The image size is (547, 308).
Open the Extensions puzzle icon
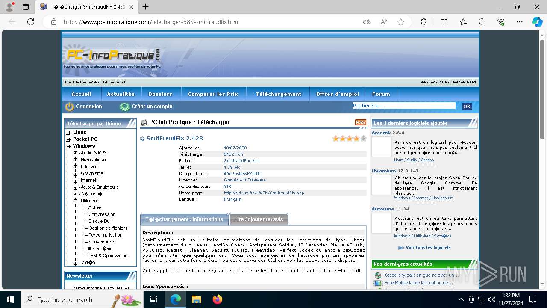point(423,22)
